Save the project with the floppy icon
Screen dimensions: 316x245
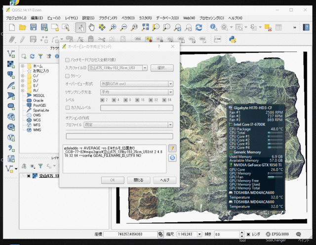point(33,27)
